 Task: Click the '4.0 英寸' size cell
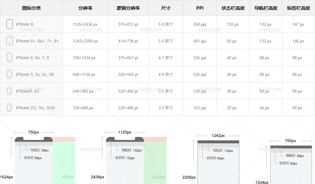pos(166,74)
